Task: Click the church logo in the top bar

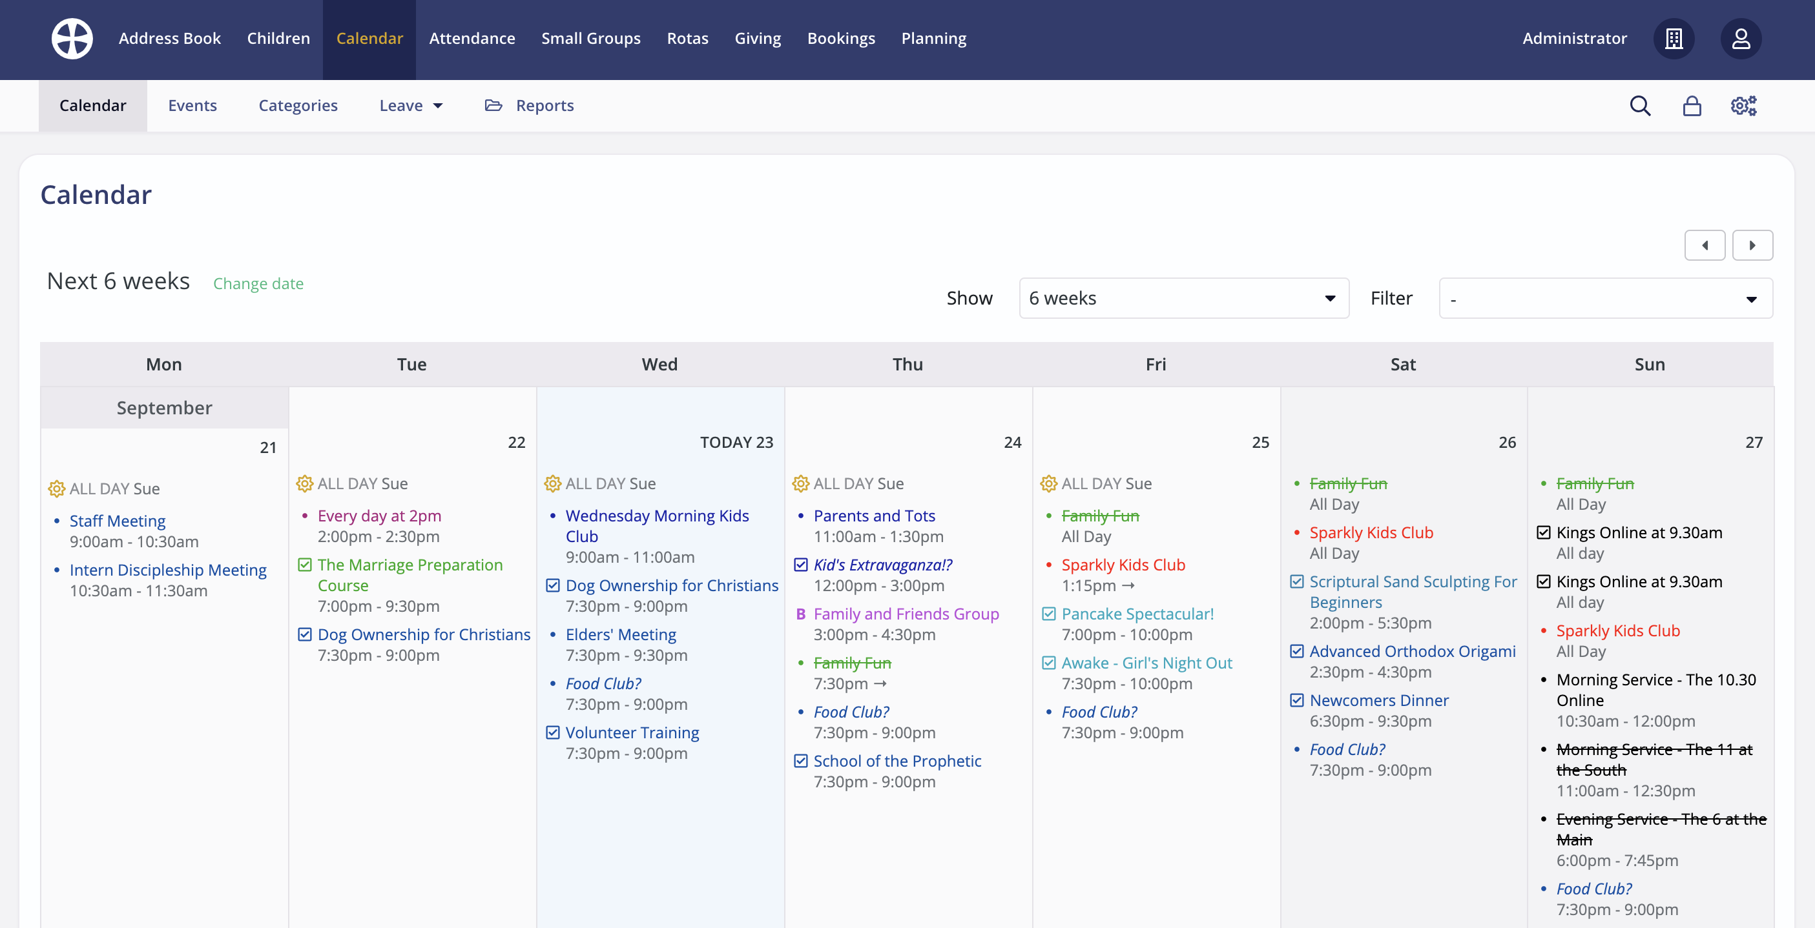Action: click(72, 38)
